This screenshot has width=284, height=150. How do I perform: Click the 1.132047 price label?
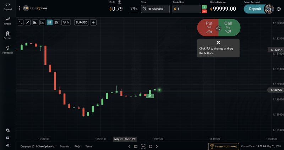pos(276,50)
